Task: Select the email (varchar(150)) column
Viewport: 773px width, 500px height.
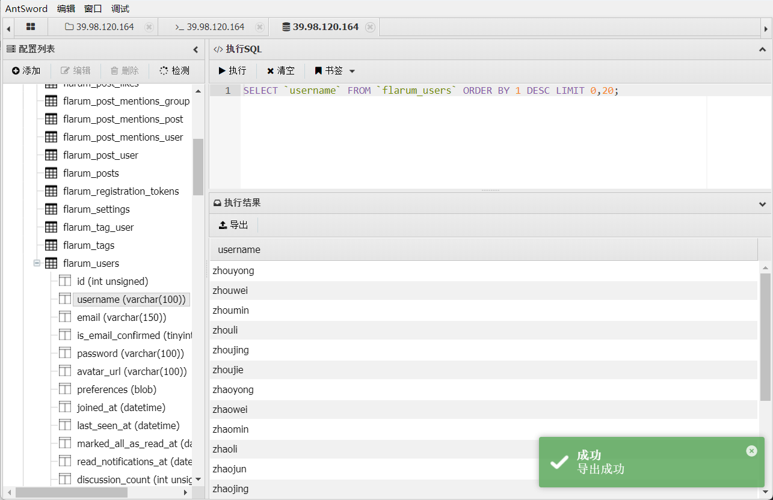Action: point(122,317)
